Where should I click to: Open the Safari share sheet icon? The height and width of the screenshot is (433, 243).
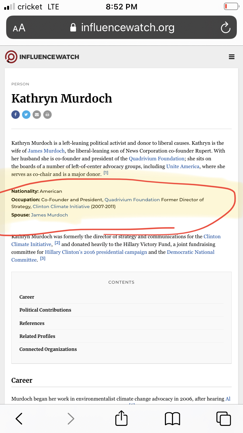click(x=121, y=418)
